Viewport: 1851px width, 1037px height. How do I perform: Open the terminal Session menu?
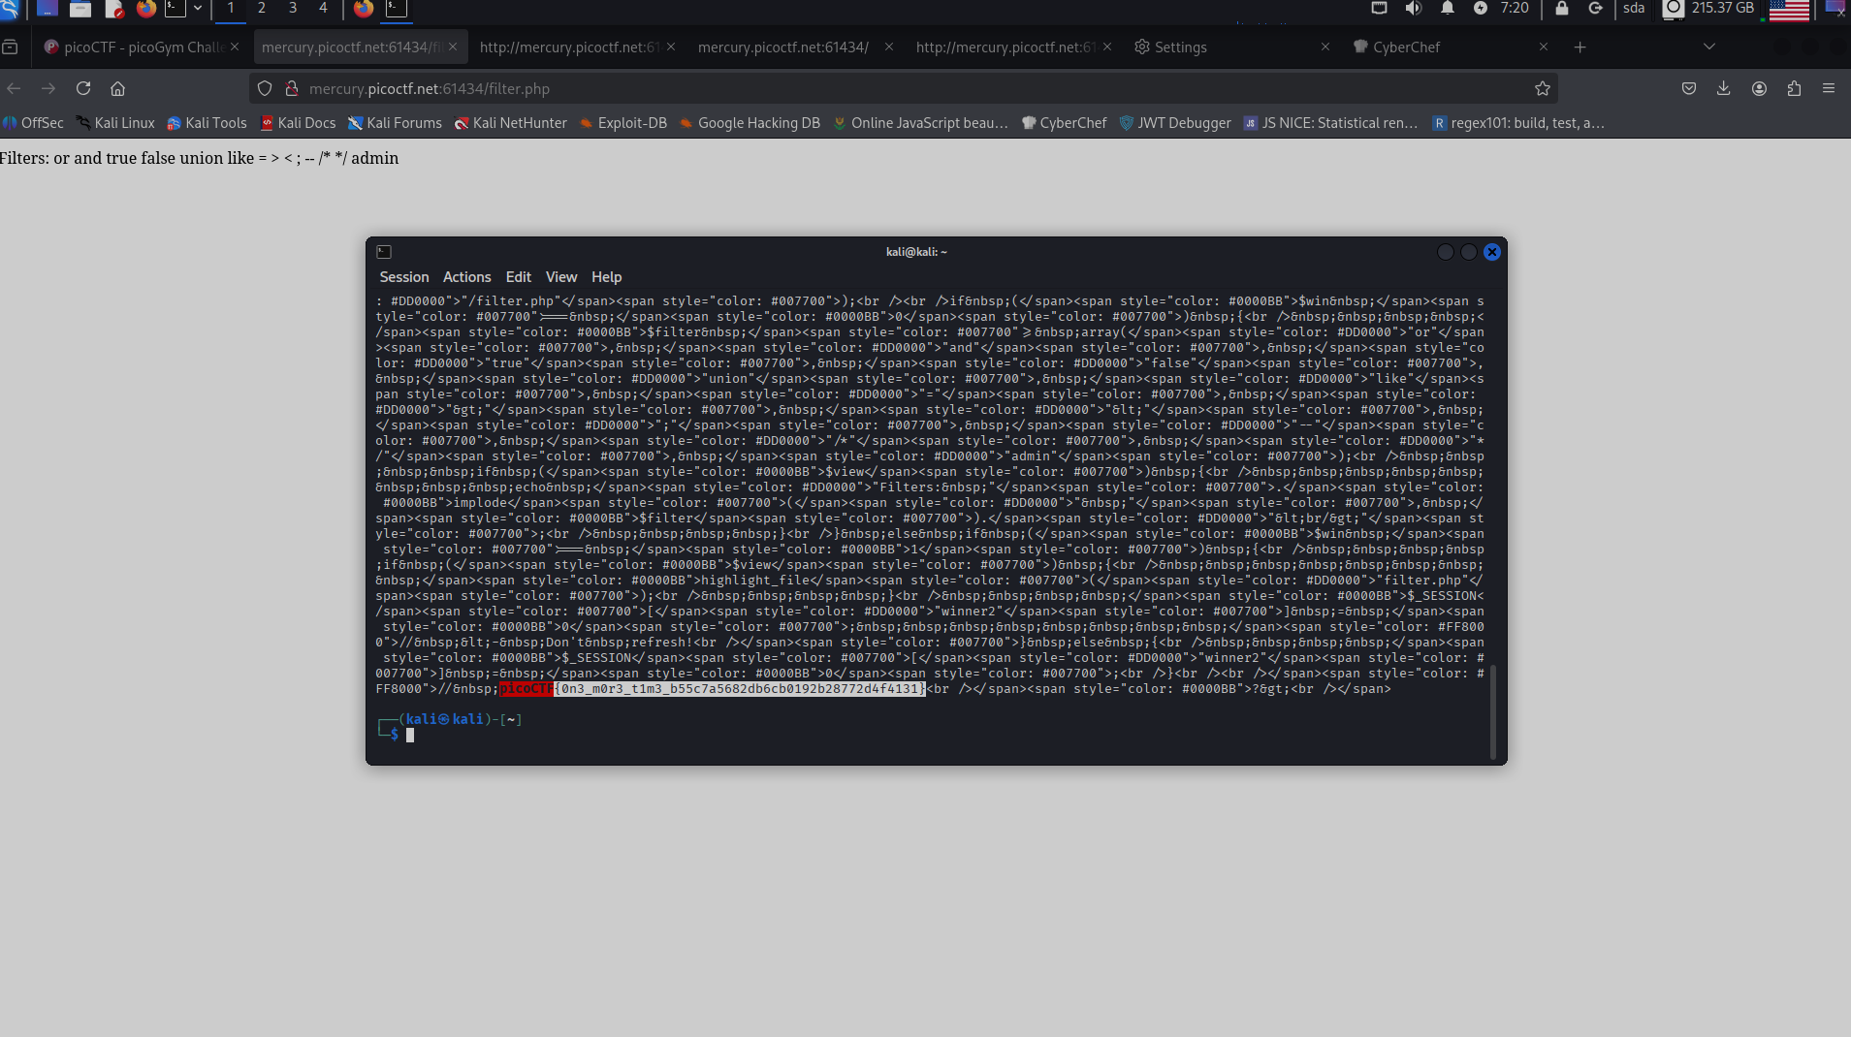click(403, 277)
